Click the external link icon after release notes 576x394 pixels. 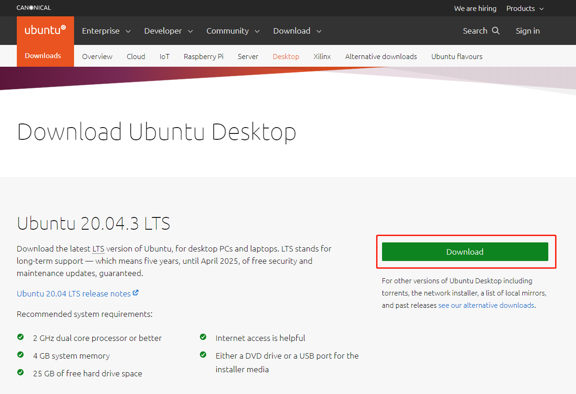point(135,293)
